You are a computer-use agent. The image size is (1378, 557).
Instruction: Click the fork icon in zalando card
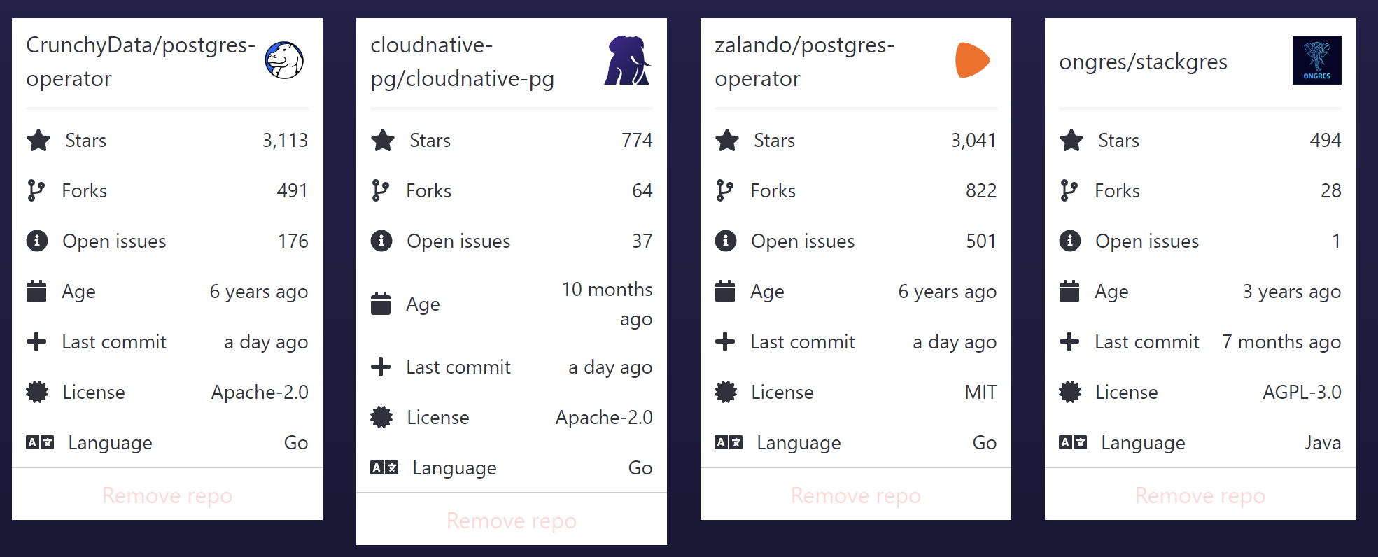coord(725,190)
